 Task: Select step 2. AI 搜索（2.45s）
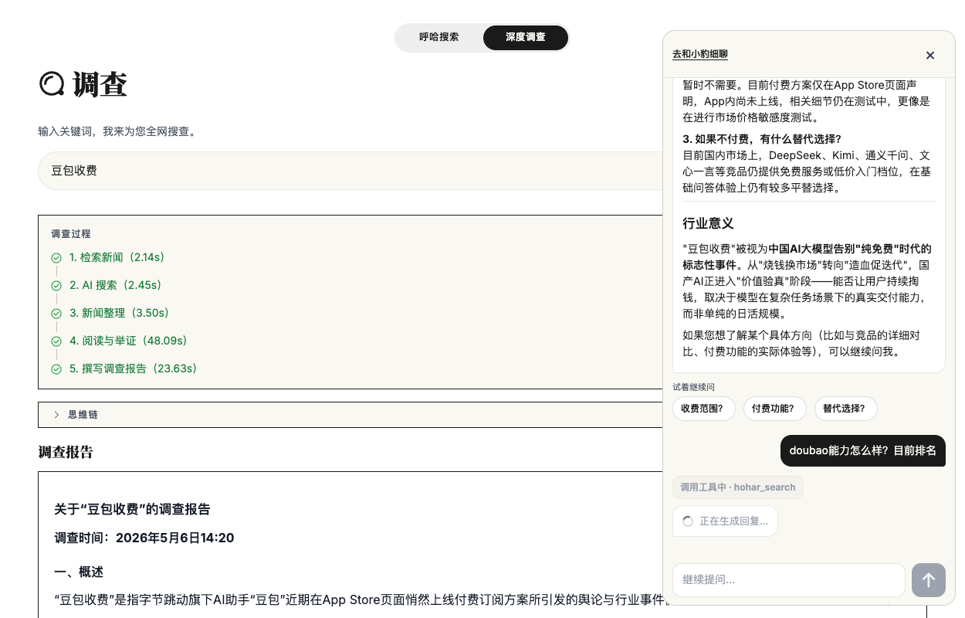[x=117, y=285]
